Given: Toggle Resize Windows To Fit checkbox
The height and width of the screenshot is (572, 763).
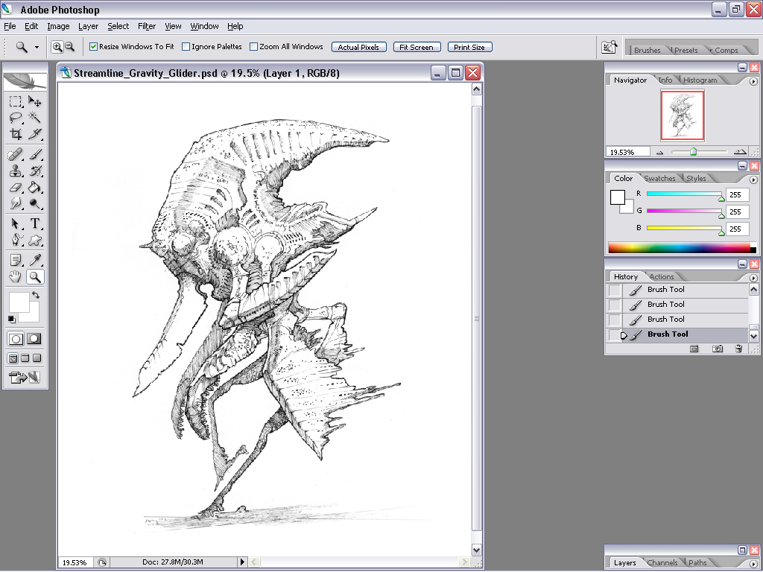Looking at the screenshot, I should coord(93,47).
